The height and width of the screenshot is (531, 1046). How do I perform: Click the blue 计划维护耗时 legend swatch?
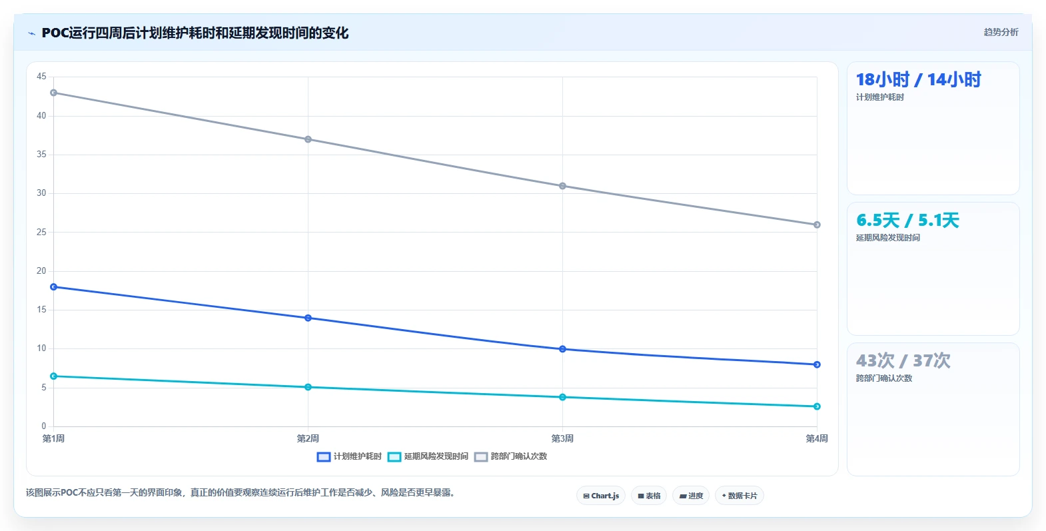(324, 456)
